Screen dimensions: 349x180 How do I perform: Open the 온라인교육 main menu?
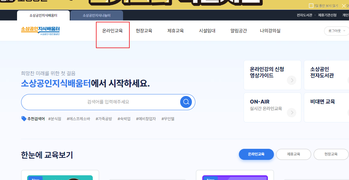pyautogui.click(x=112, y=31)
